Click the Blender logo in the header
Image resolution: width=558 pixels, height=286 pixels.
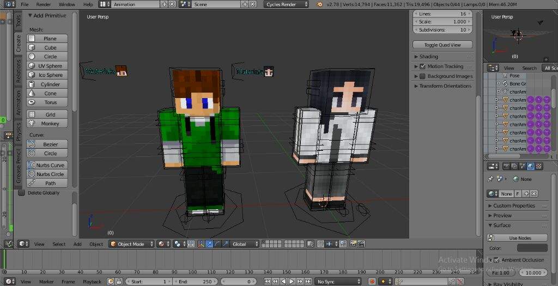(319, 4)
